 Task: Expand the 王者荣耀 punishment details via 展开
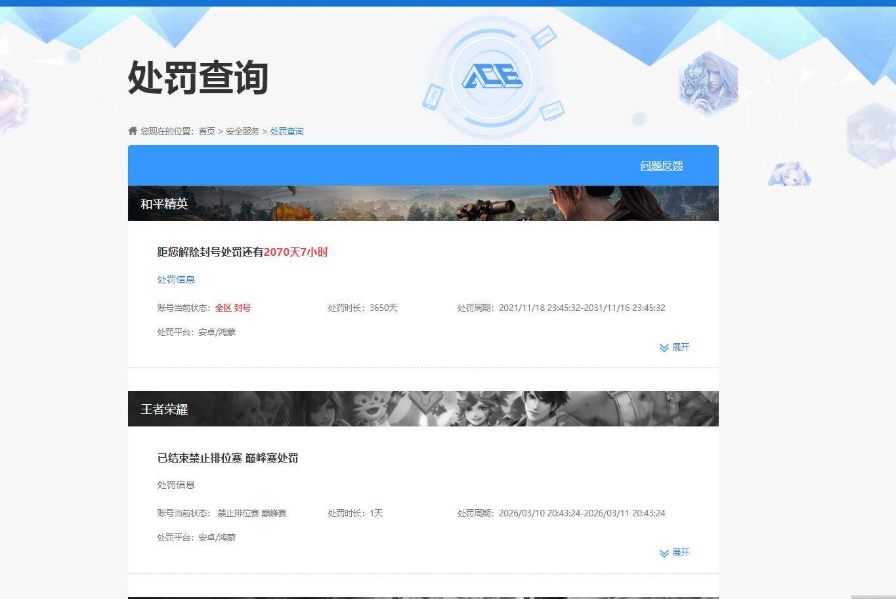680,552
